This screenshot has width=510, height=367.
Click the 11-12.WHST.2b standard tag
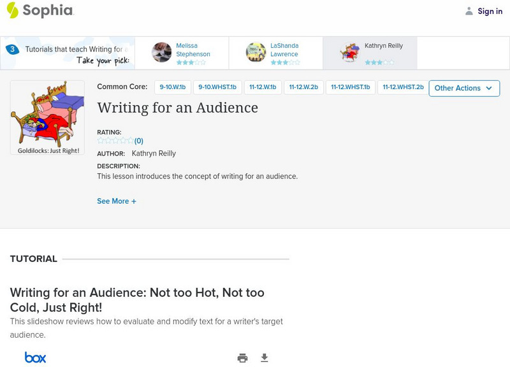[403, 87]
